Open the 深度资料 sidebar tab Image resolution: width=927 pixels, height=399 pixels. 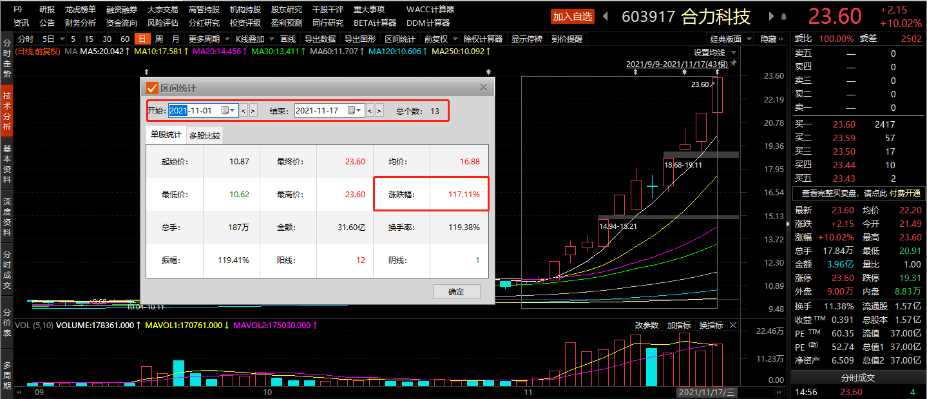point(6,216)
